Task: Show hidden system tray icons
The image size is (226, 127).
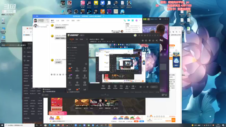Action: point(202,125)
